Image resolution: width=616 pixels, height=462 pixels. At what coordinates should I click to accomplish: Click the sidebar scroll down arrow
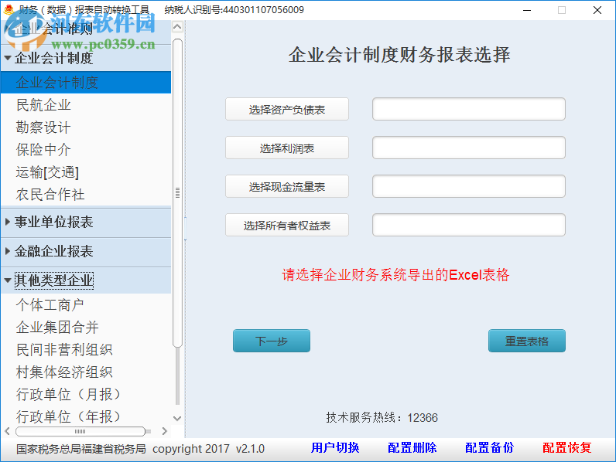pyautogui.click(x=177, y=419)
